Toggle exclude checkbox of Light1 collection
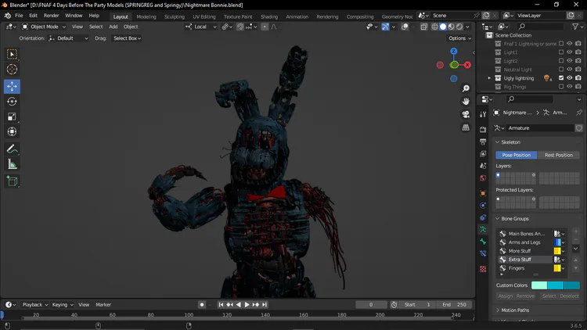Screen dimensions: 587x330 pyautogui.click(x=561, y=52)
